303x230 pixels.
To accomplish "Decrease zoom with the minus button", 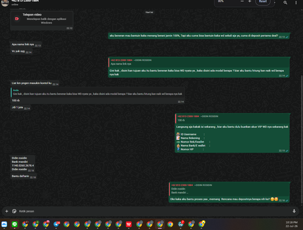I will pos(242,1).
